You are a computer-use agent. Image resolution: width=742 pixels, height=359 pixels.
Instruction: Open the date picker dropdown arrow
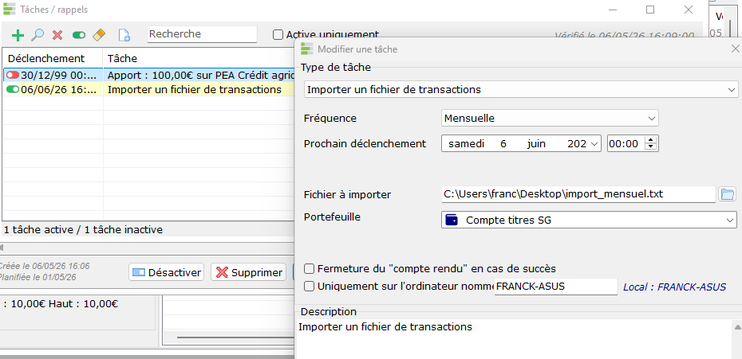(x=594, y=143)
